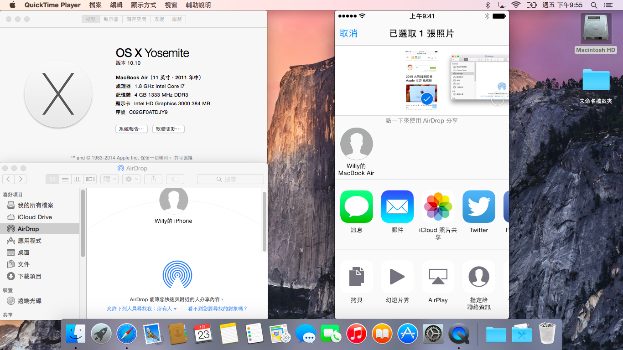Viewport: 623px width, 350px height.
Task: Click the Wi-Fi status icon in menu bar
Action: tap(516, 5)
